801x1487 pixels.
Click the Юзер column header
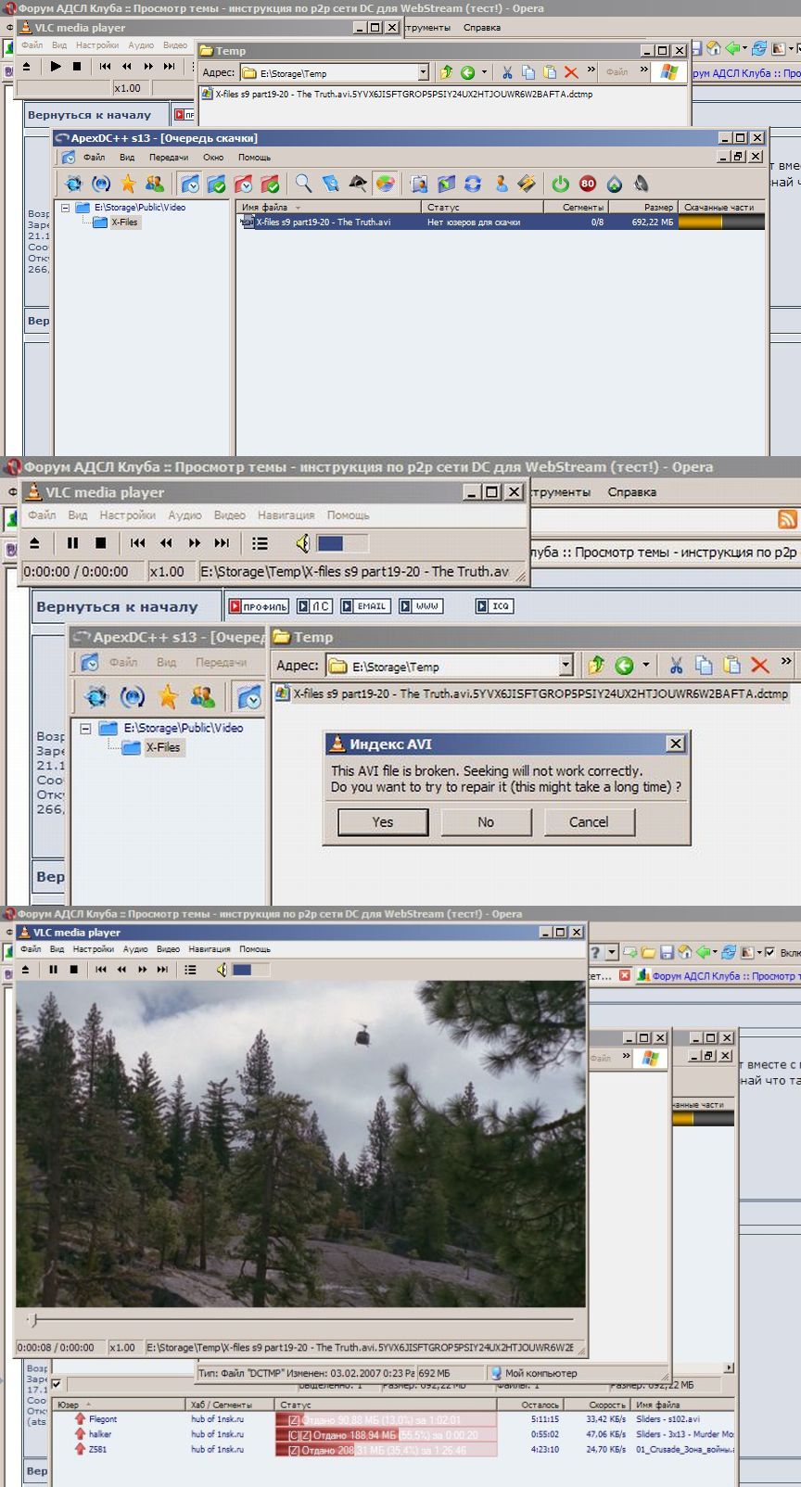coord(121,1404)
